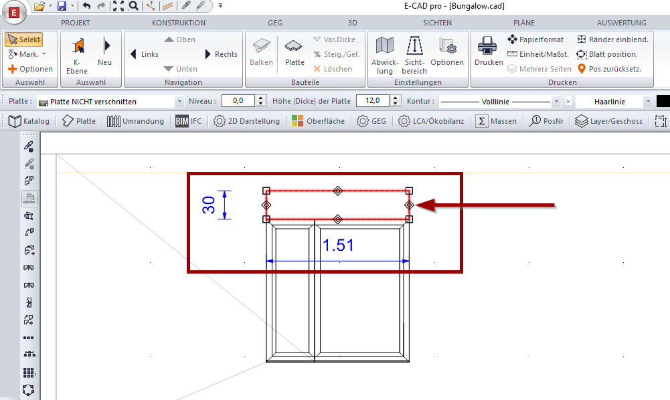Screen dimensions: 670x400
Task: Open Layer/Geschoss panel
Action: click(608, 121)
